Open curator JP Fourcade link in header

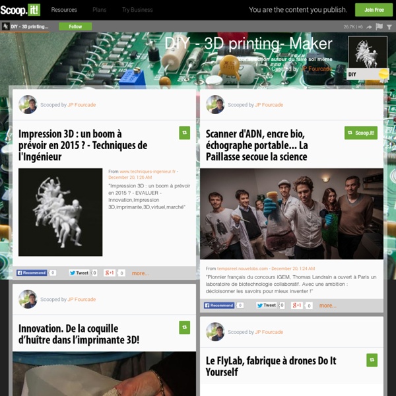click(317, 69)
